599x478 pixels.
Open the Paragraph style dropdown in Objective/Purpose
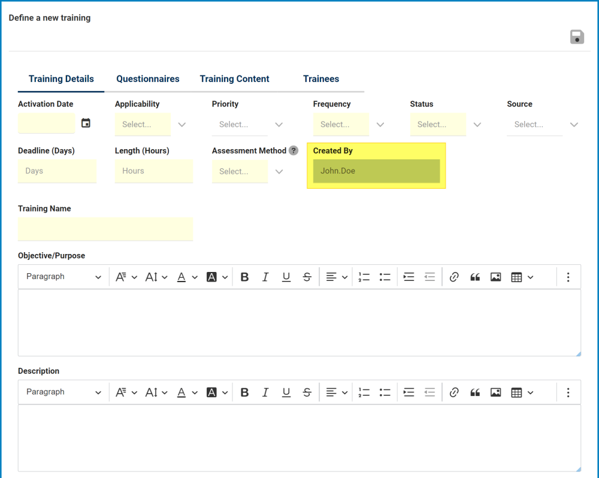[63, 276]
